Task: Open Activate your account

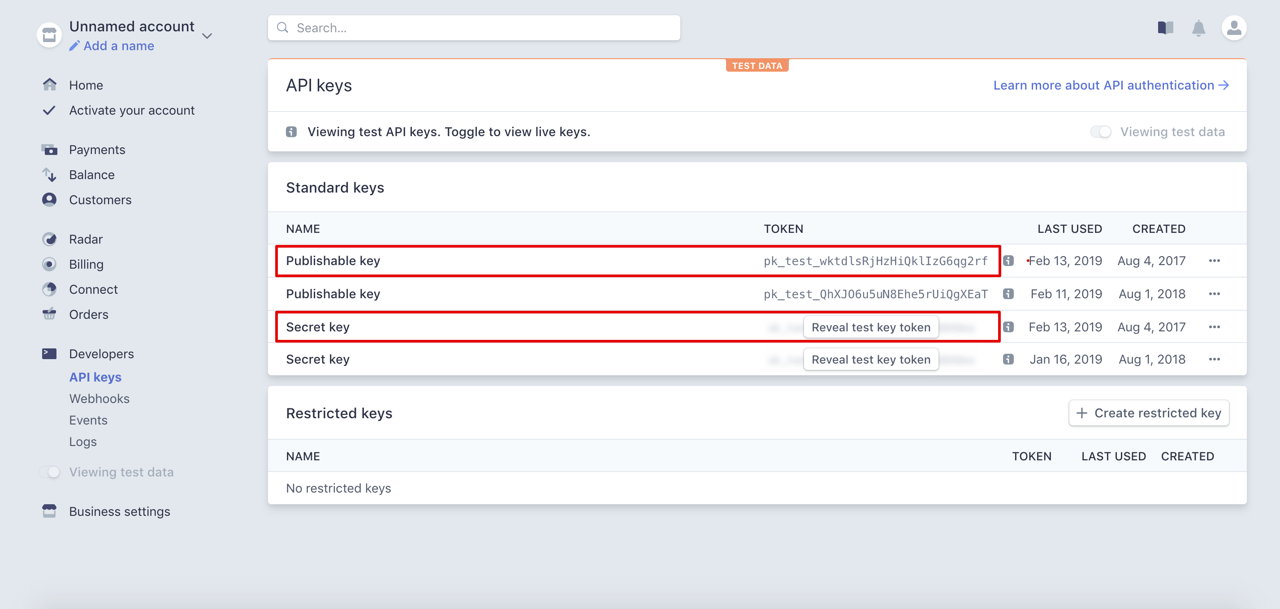Action: [x=132, y=110]
